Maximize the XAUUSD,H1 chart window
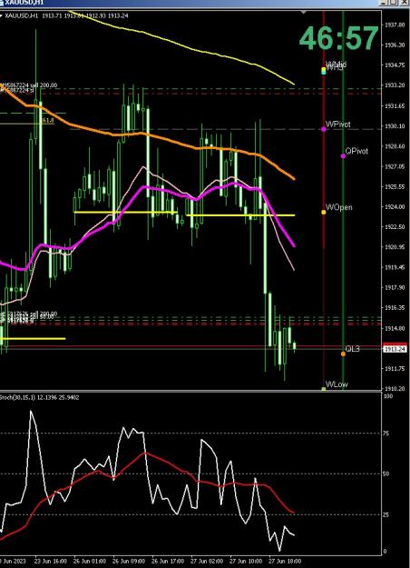410x568 pixels. pos(394,2)
